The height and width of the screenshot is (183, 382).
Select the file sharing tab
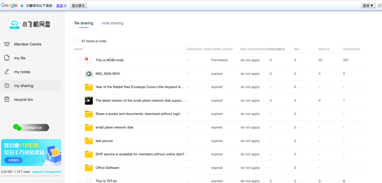84,23
